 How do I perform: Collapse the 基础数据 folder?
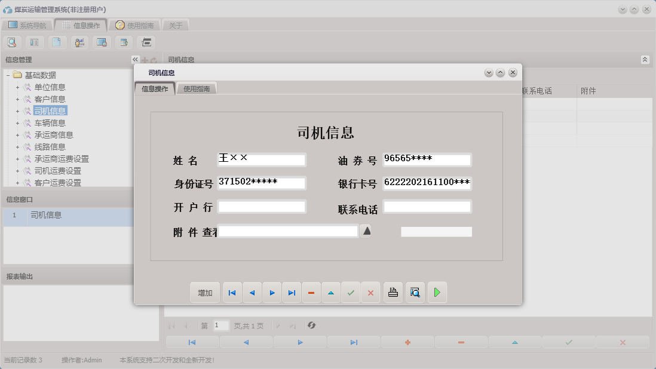tap(8, 75)
